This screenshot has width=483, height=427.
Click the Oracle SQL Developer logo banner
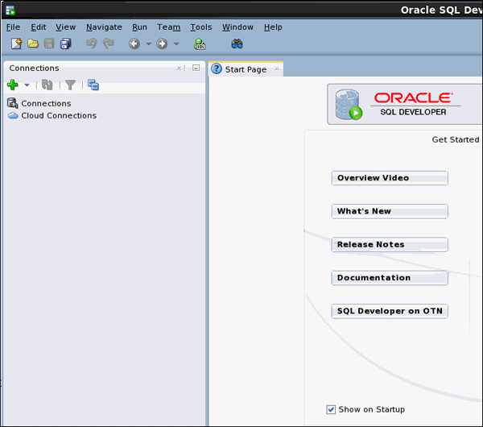(x=402, y=105)
